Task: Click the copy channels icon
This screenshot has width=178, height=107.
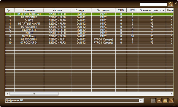Action: (171, 100)
